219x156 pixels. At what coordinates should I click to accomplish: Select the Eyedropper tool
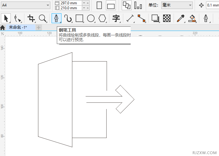[180, 19]
